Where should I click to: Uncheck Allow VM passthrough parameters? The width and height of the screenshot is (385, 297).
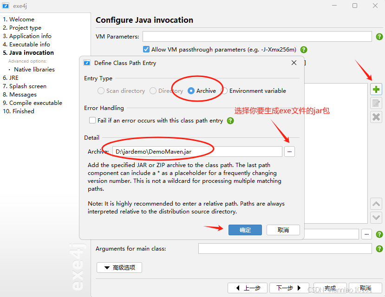(146, 49)
